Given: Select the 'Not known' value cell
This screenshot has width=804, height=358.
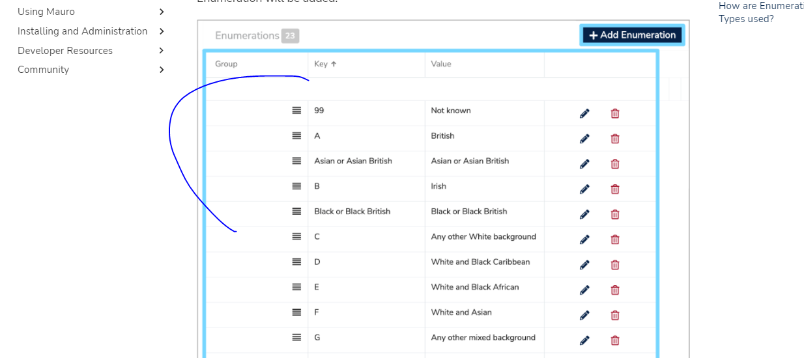Looking at the screenshot, I should pyautogui.click(x=451, y=111).
